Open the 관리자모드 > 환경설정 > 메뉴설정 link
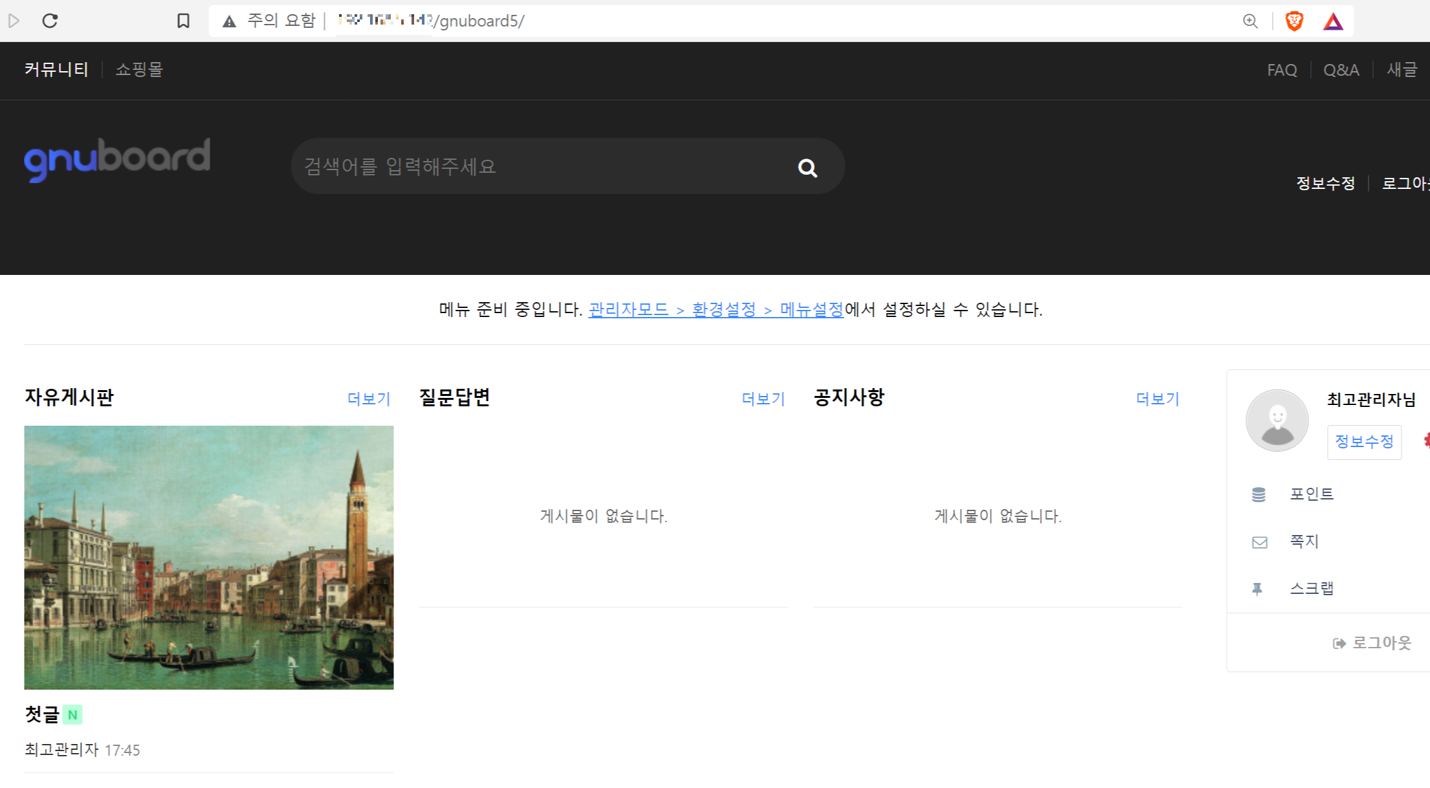This screenshot has height=788, width=1430. point(716,310)
